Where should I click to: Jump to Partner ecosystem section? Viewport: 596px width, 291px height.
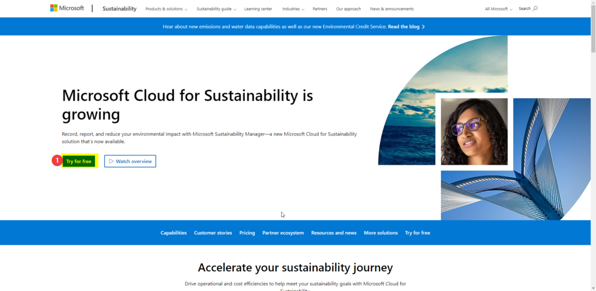coord(283,233)
